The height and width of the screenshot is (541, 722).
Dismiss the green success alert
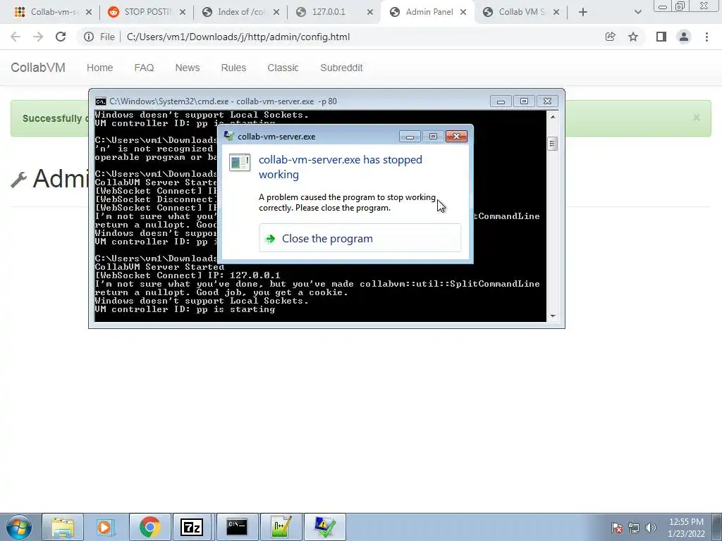(x=696, y=118)
